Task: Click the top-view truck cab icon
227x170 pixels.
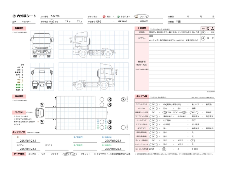Action: [39, 113]
